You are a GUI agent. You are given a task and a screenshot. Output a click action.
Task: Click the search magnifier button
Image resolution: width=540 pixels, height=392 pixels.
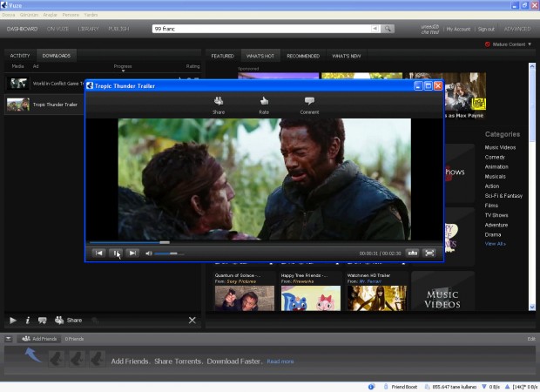[x=388, y=29]
